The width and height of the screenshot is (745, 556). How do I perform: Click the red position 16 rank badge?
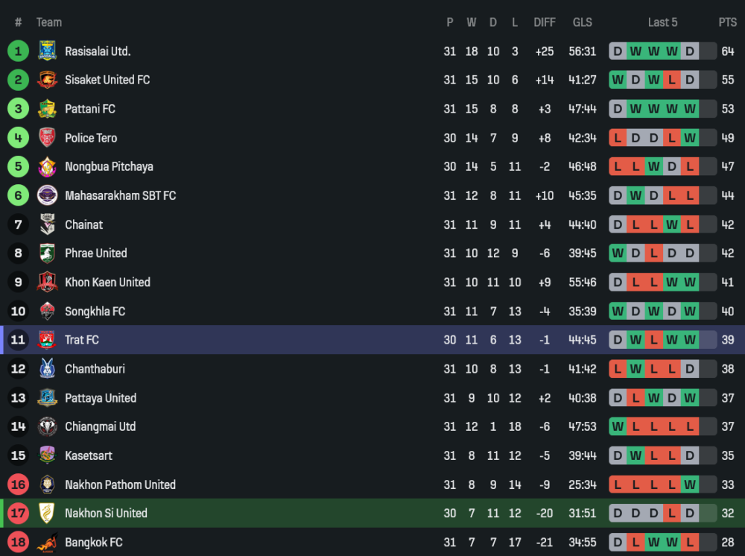[18, 484]
